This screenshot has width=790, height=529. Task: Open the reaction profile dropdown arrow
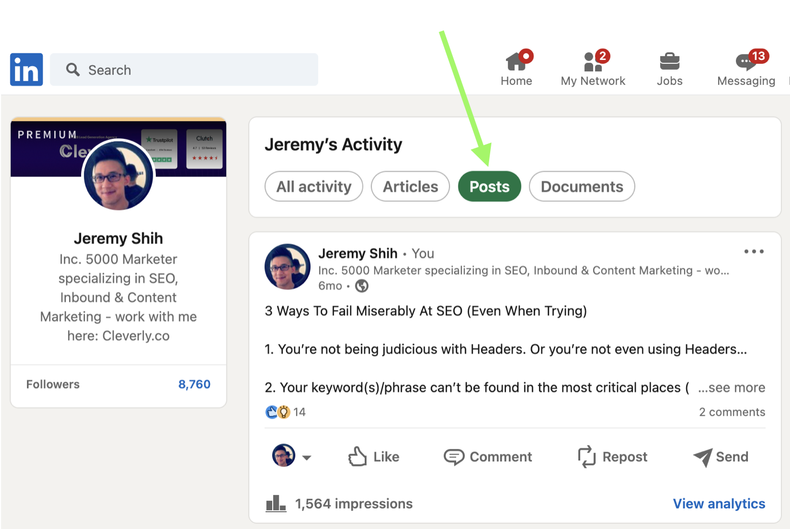coord(307,458)
